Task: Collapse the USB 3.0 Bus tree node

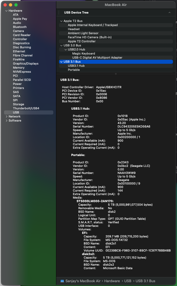Action: pyautogui.click(x=61, y=45)
